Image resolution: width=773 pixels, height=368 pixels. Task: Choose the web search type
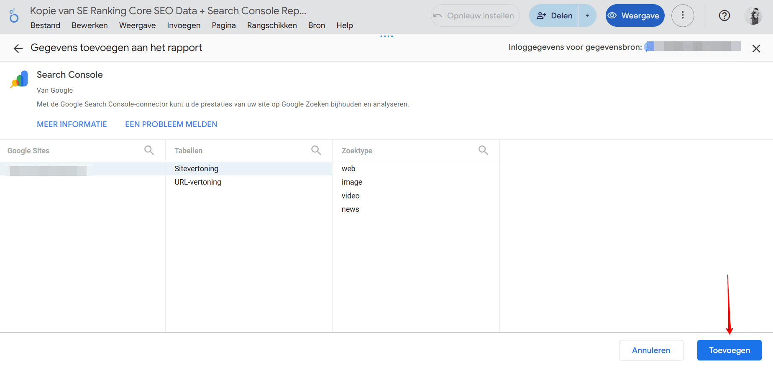tap(416, 169)
